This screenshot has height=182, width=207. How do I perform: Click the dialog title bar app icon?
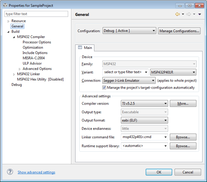pos(5,5)
